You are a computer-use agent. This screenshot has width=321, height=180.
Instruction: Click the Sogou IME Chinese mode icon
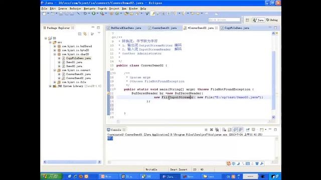click(x=234, y=163)
